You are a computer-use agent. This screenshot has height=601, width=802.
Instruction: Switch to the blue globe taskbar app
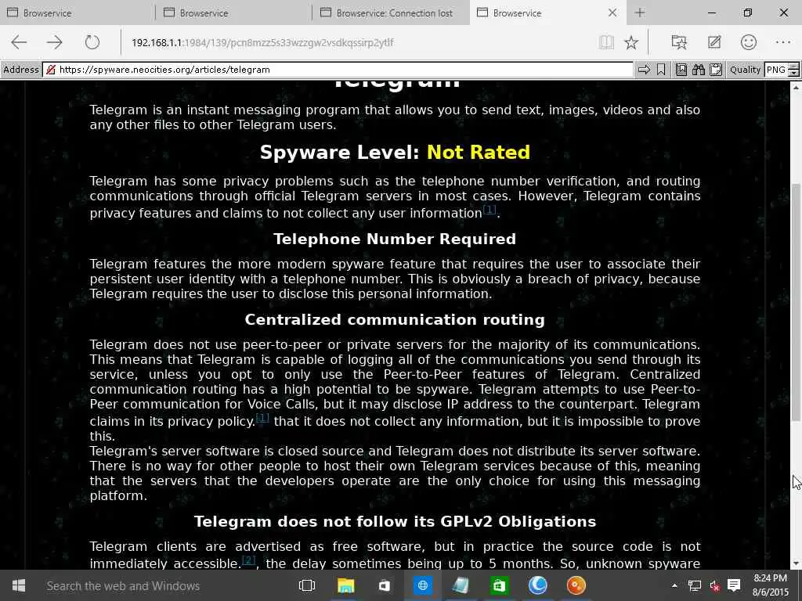click(422, 585)
